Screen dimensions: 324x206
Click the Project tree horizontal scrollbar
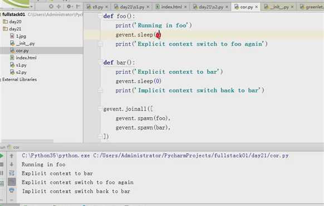click(27, 141)
